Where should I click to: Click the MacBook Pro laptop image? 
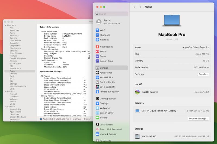(172, 20)
